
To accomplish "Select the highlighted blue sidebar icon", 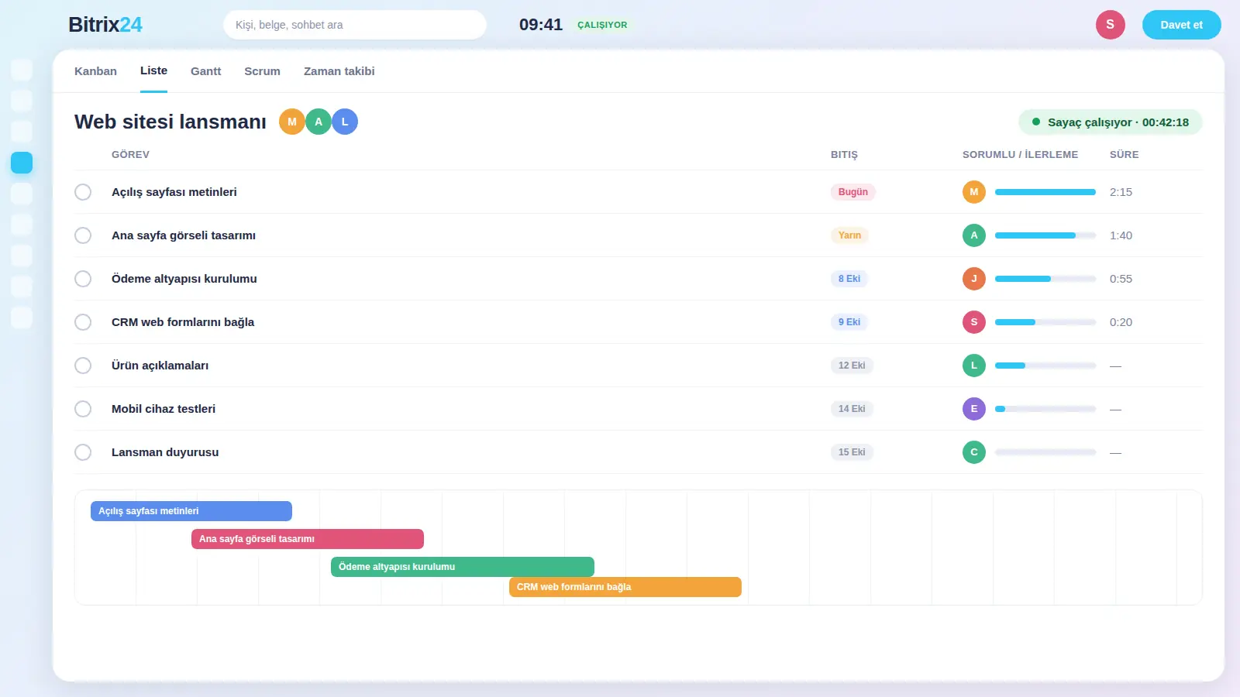I will 22,163.
